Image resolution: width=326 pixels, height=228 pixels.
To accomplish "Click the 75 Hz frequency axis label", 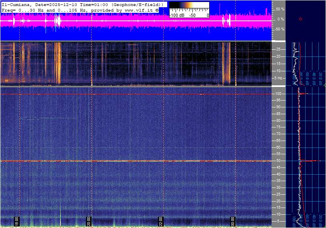I will point(278,127).
